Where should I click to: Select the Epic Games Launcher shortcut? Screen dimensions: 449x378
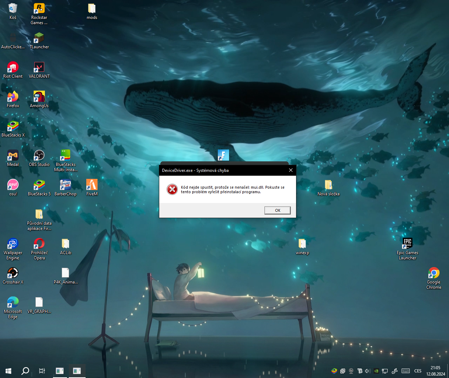point(407,249)
